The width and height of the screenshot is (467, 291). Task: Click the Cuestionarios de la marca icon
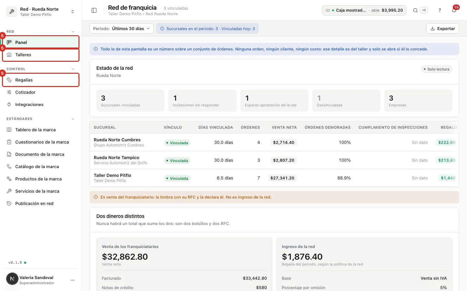[9, 142]
